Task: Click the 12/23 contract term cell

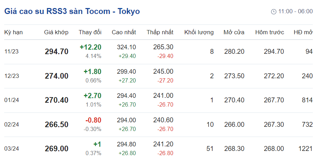Action: (x=11, y=76)
